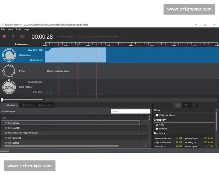Switch to the Allocations tab
Image resolution: width=219 pixels, height=175 pixels.
tap(10, 105)
